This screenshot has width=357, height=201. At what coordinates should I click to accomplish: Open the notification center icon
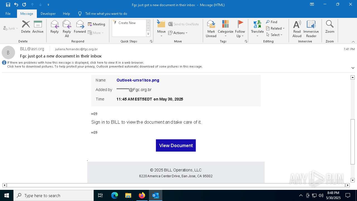coord(348,195)
